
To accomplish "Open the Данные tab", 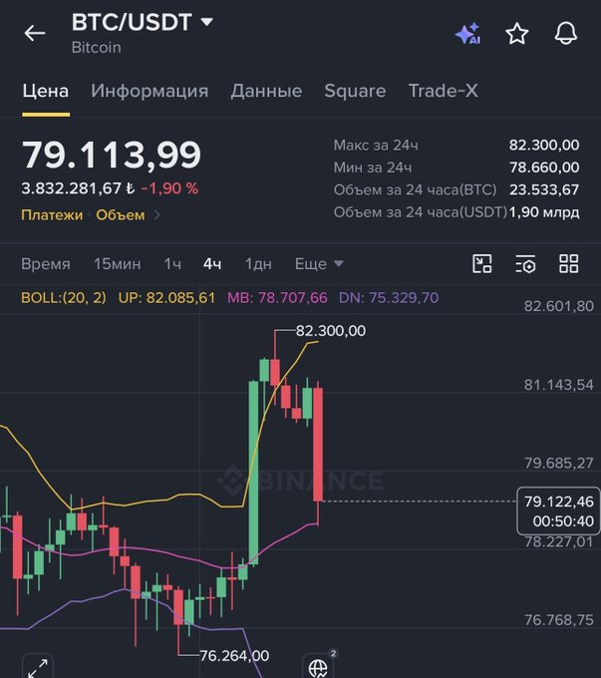I will 266,92.
